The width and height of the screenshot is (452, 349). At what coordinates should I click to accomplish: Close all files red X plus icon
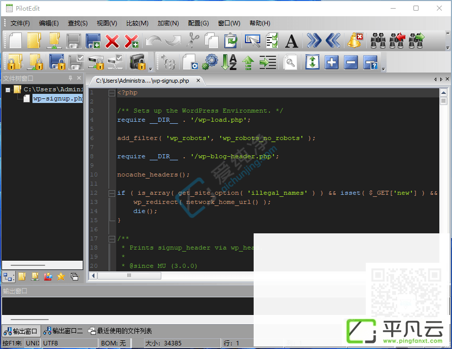point(131,41)
